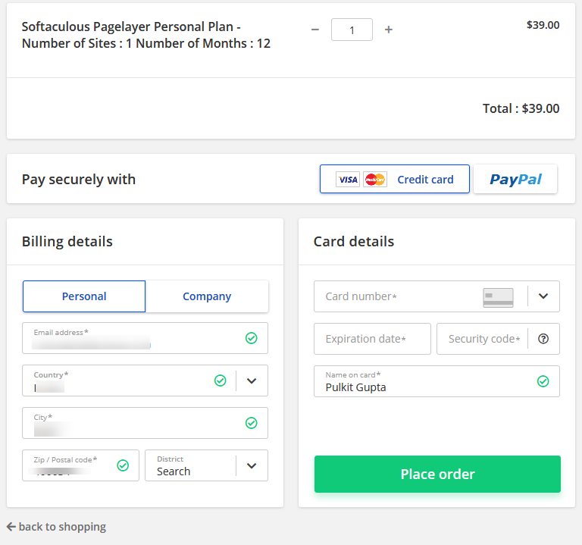The height and width of the screenshot is (545, 582).
Task: Click the back arrow icon beside back to shopping
Action: (x=11, y=527)
